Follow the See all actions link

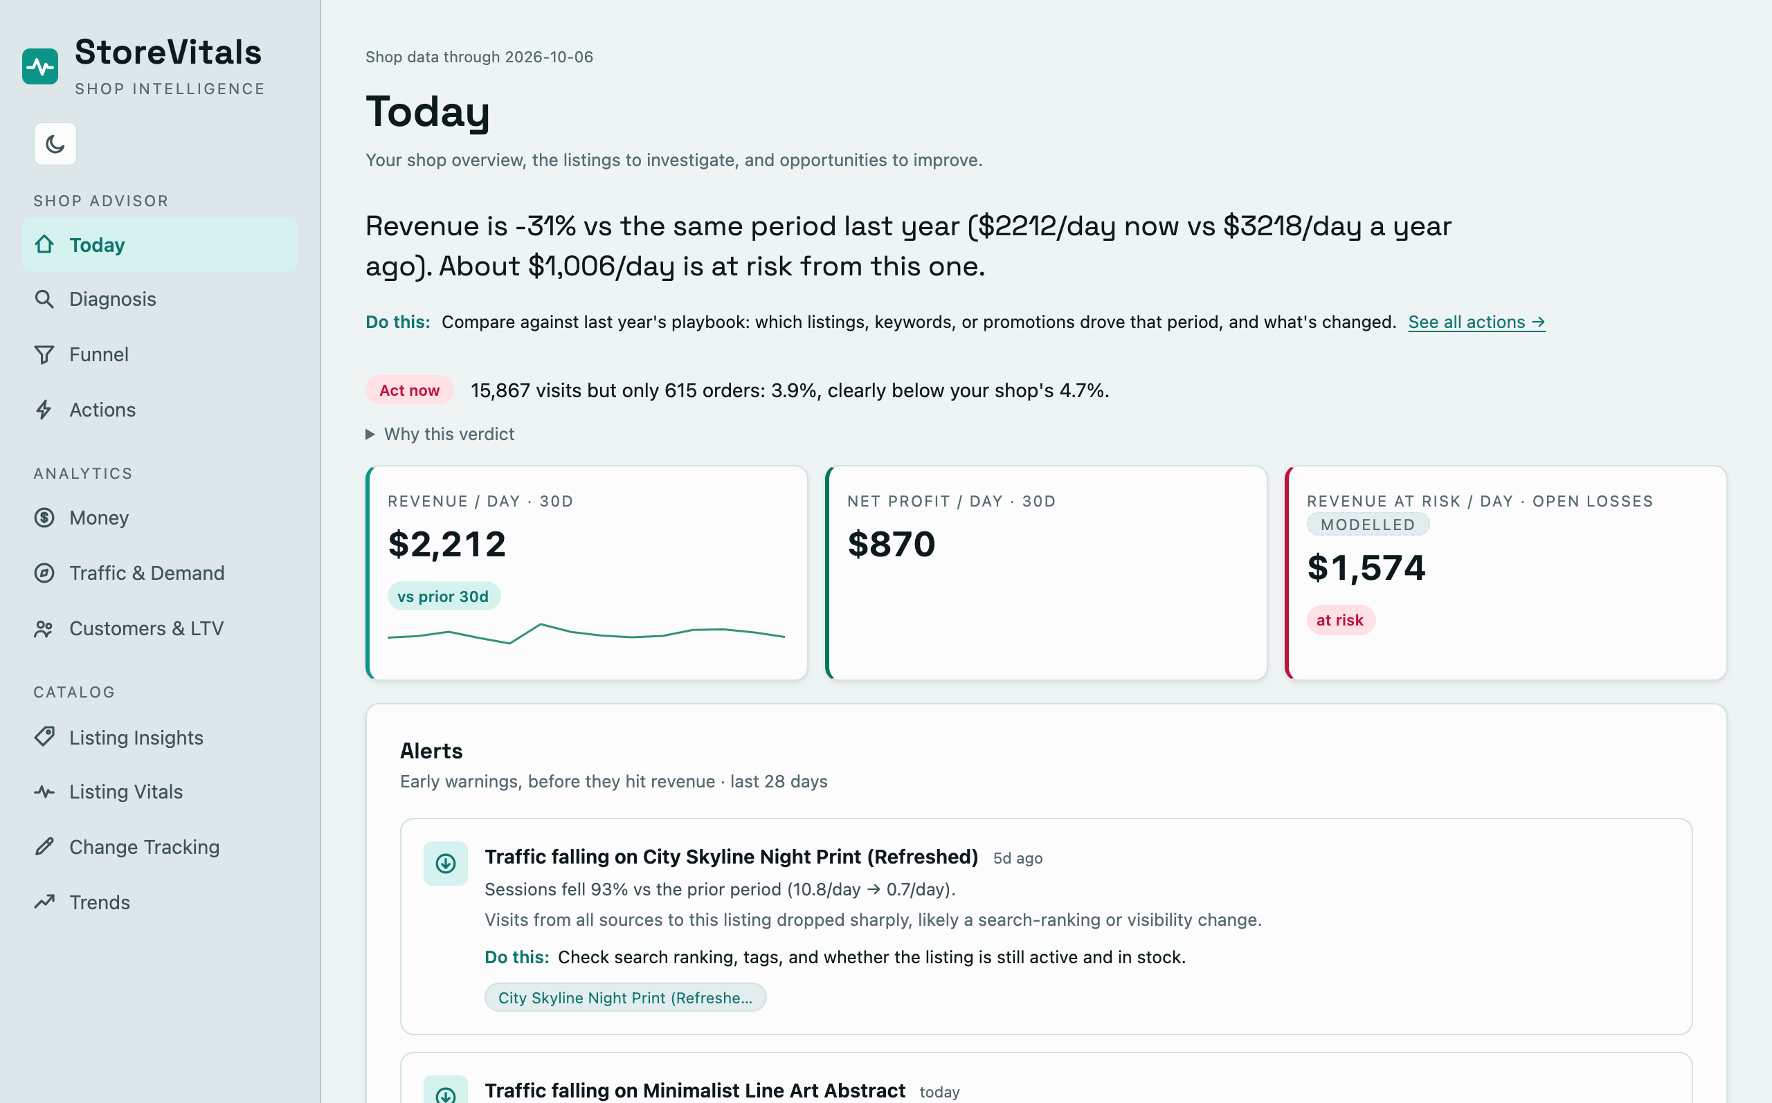[1476, 322]
